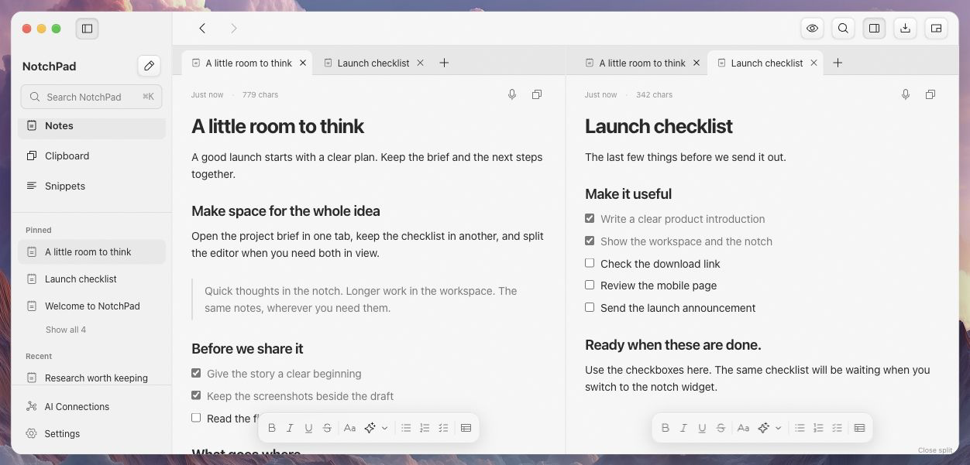970x465 pixels.
Task: Start dictation with left pane microphone icon
Action: 512,94
